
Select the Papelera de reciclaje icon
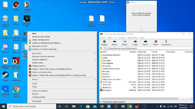pos(5,21)
